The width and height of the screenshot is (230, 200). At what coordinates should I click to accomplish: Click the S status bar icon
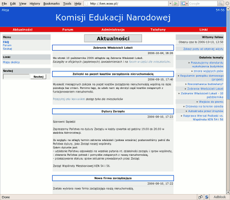pos(206,197)
